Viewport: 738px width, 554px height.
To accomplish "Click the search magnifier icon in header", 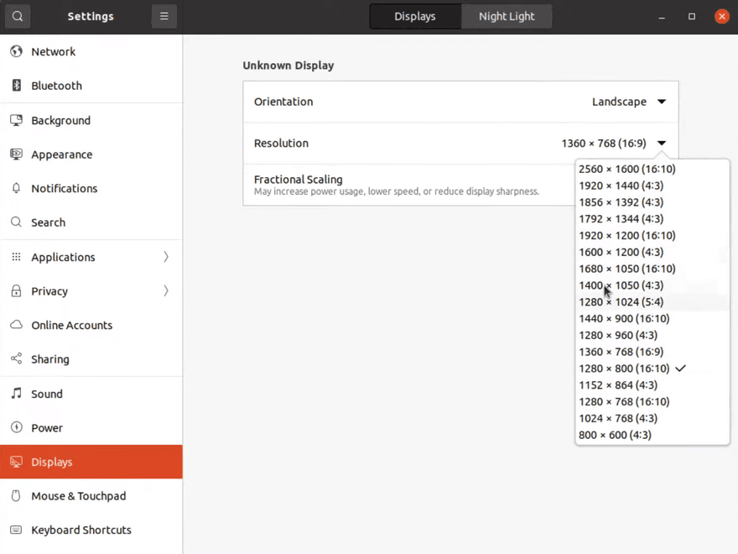I will pos(18,16).
